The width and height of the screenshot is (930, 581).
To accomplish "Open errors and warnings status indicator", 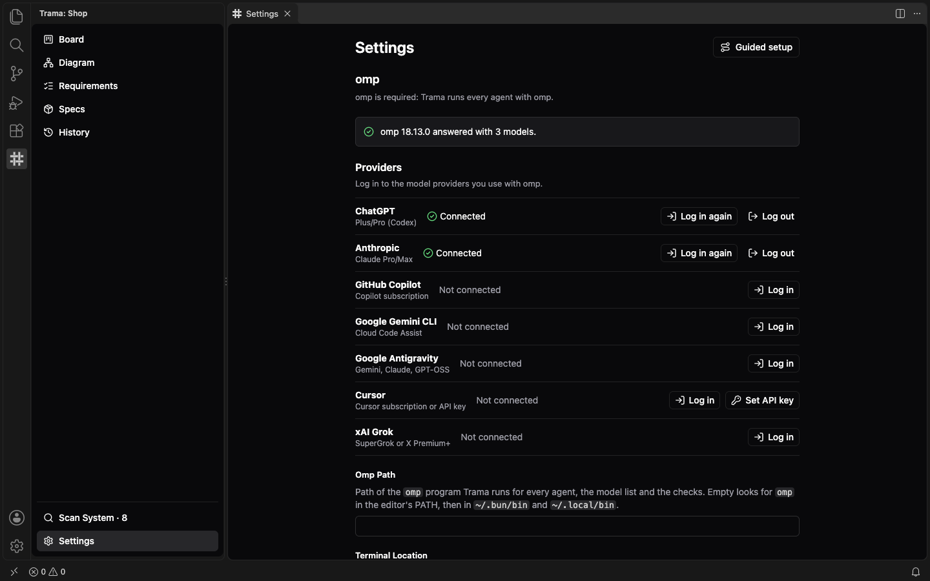I will coord(47,572).
